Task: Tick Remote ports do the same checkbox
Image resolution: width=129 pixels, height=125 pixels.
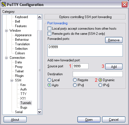Action: click(x=49, y=33)
